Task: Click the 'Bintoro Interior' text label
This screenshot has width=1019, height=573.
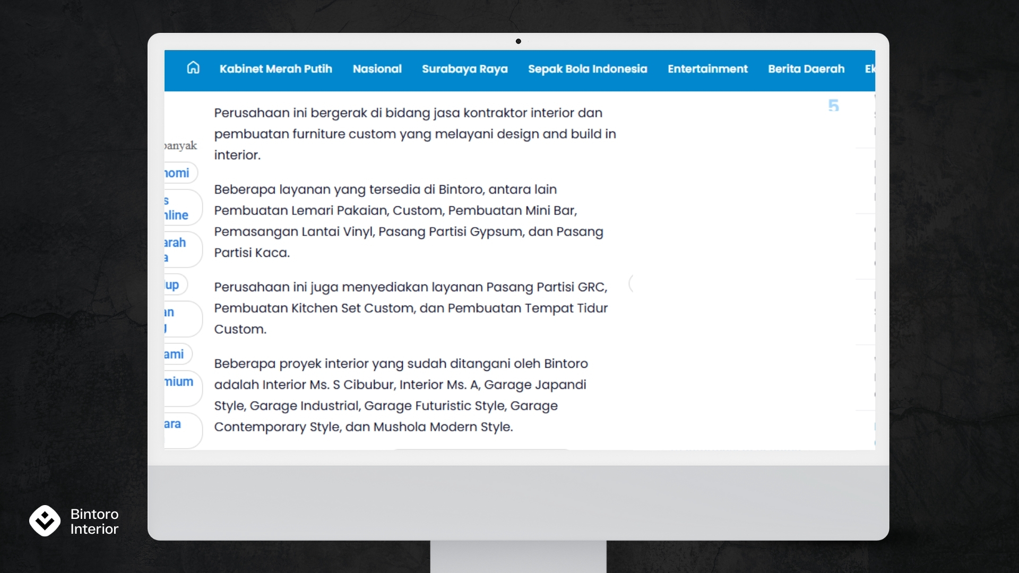Action: pyautogui.click(x=94, y=521)
